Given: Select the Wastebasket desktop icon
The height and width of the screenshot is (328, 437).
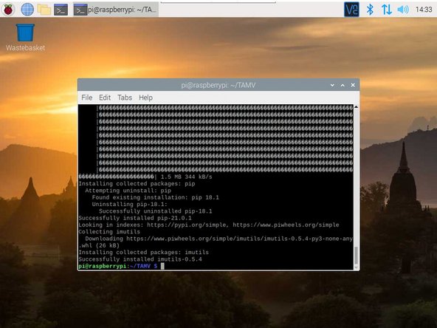Looking at the screenshot, I should 25,38.
